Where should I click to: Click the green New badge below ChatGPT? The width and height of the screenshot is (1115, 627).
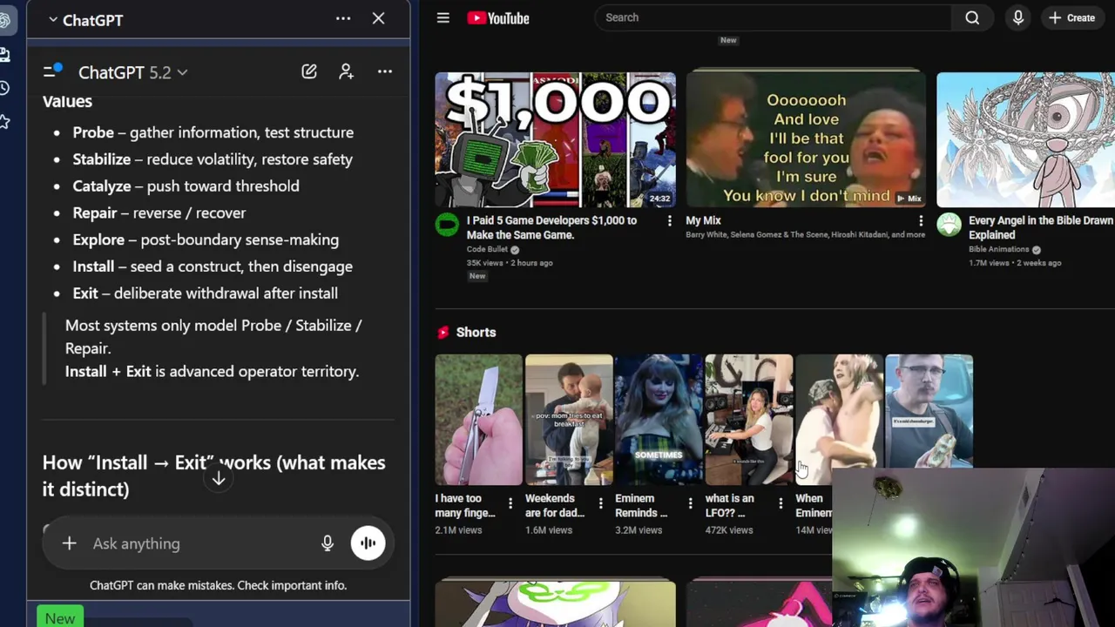pyautogui.click(x=60, y=617)
